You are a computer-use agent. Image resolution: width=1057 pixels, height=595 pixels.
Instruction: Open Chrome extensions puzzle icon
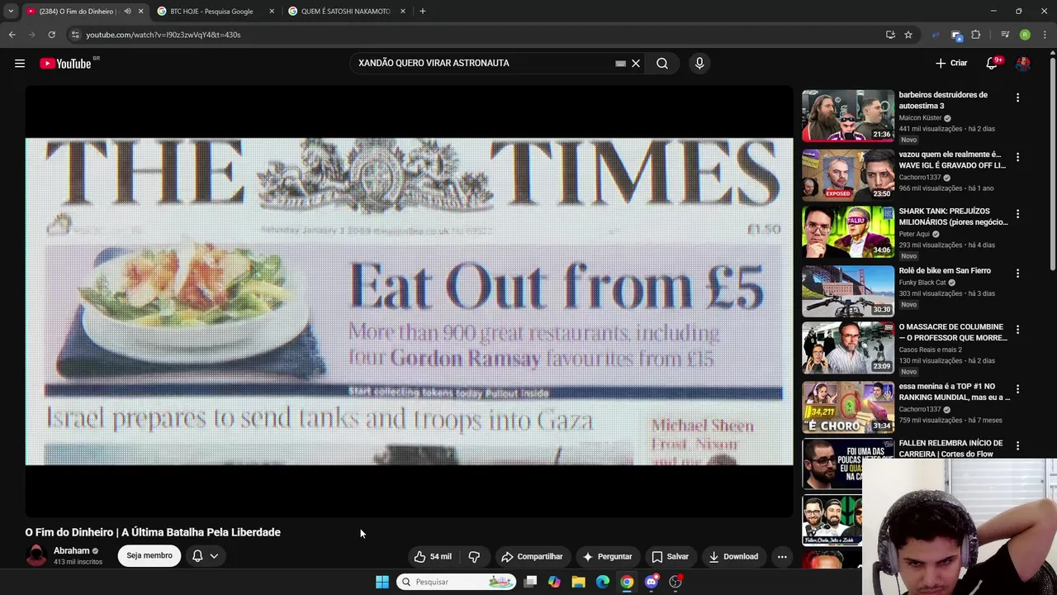click(976, 35)
